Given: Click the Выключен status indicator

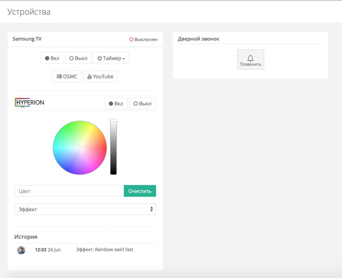Looking at the screenshot, I should click(x=143, y=39).
